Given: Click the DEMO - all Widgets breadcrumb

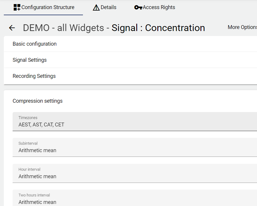Looking at the screenshot, I should pos(63,28).
